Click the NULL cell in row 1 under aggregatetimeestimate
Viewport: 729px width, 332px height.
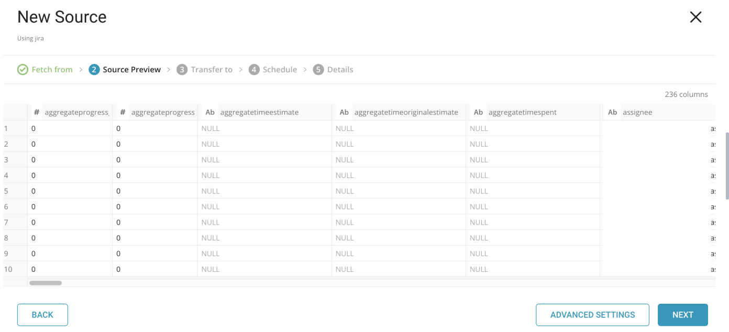211,128
